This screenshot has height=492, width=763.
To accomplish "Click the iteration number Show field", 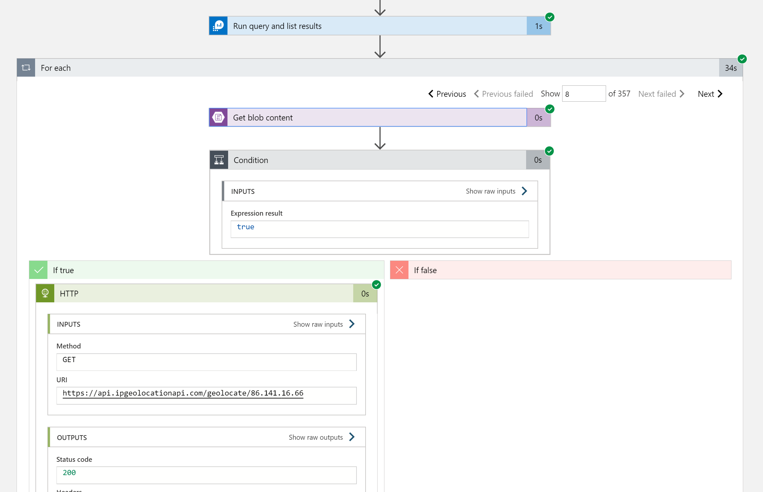I will [584, 94].
